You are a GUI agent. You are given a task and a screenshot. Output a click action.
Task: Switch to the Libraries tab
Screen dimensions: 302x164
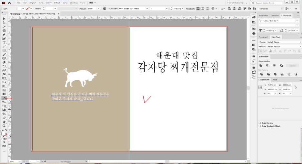[x=275, y=15]
